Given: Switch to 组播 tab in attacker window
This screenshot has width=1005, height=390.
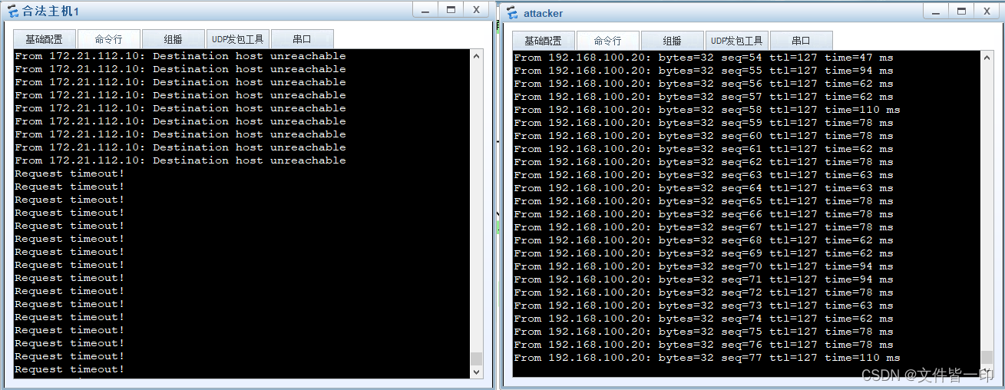Looking at the screenshot, I should (x=672, y=41).
